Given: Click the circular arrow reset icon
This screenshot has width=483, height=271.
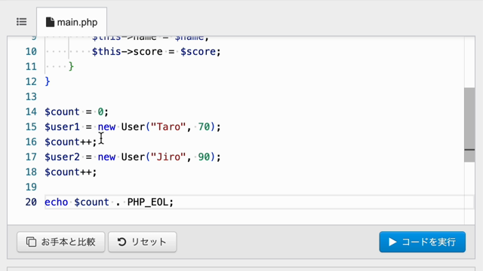Looking at the screenshot, I should tap(122, 242).
